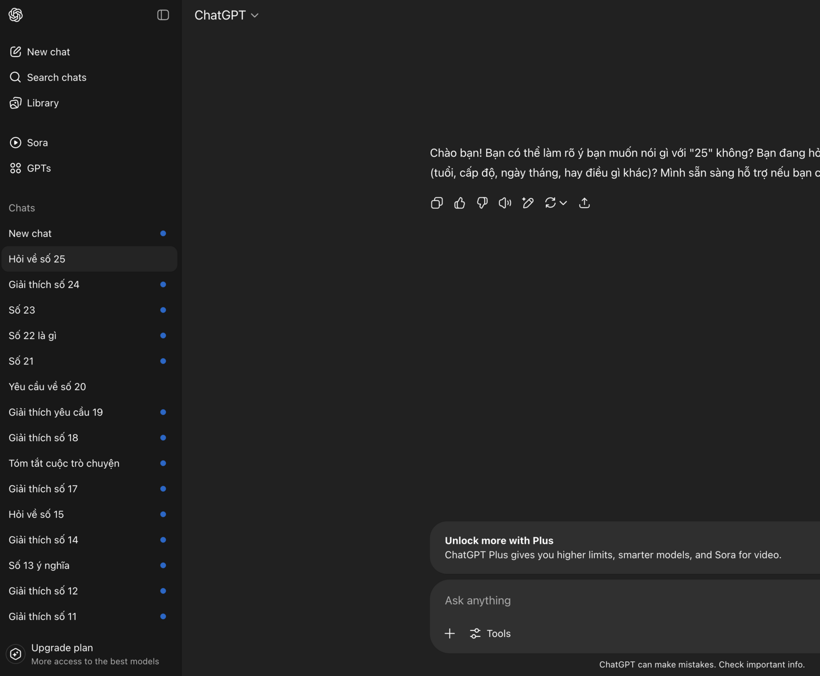Click the unread dot beside Số 23
820x676 pixels.
[163, 310]
